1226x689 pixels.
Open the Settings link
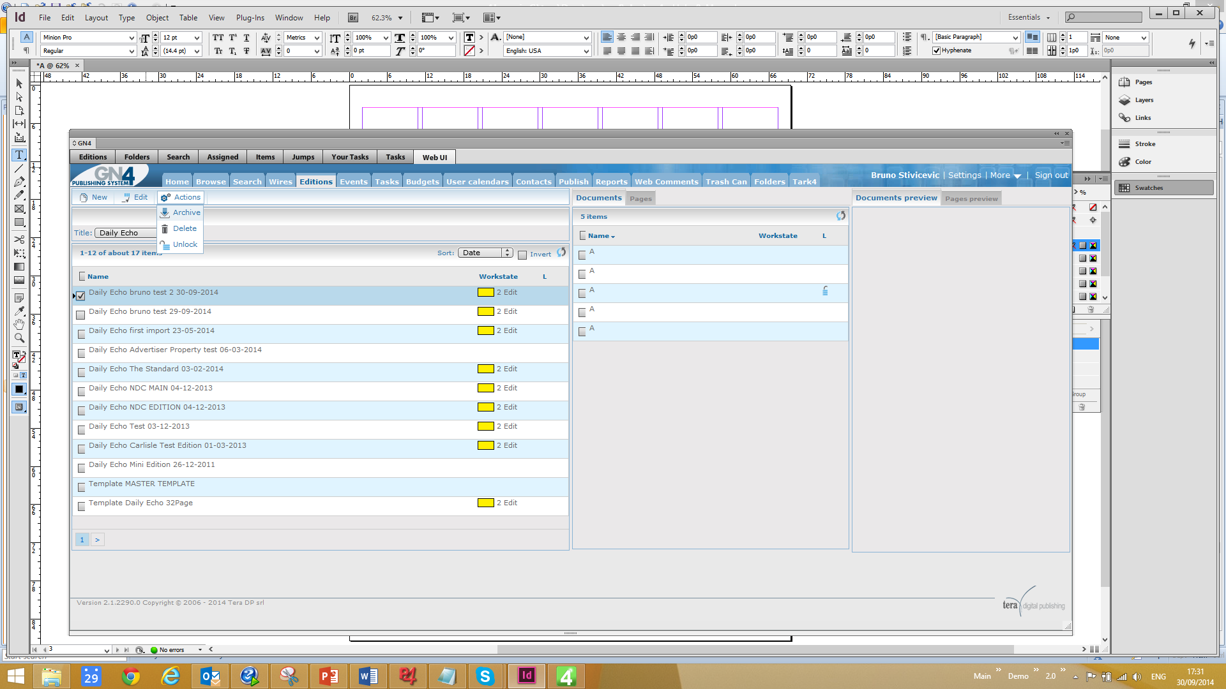tap(964, 175)
